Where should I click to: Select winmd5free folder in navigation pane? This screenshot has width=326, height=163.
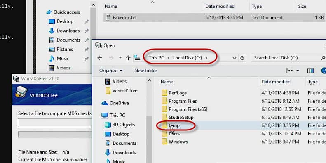point(125,91)
